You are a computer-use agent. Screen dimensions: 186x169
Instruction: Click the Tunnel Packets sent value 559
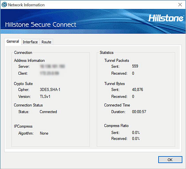pos(135,66)
